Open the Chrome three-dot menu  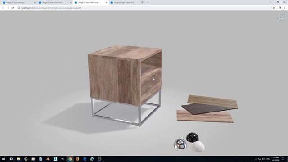285,8
